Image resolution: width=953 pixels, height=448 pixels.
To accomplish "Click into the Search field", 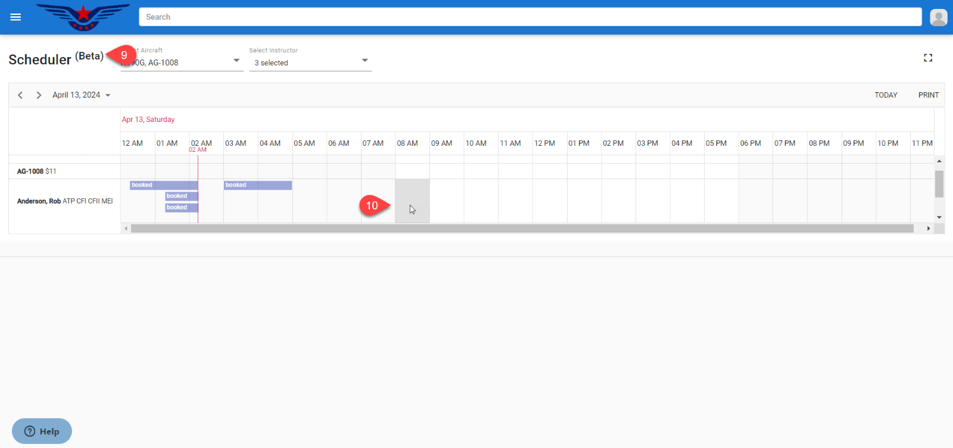I will (x=530, y=17).
